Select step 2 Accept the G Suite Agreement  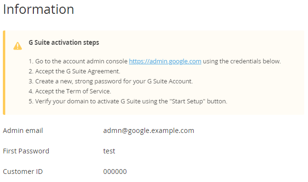point(74,71)
